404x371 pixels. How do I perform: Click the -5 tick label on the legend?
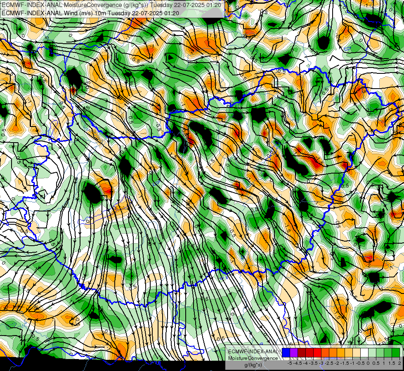pos(290,363)
